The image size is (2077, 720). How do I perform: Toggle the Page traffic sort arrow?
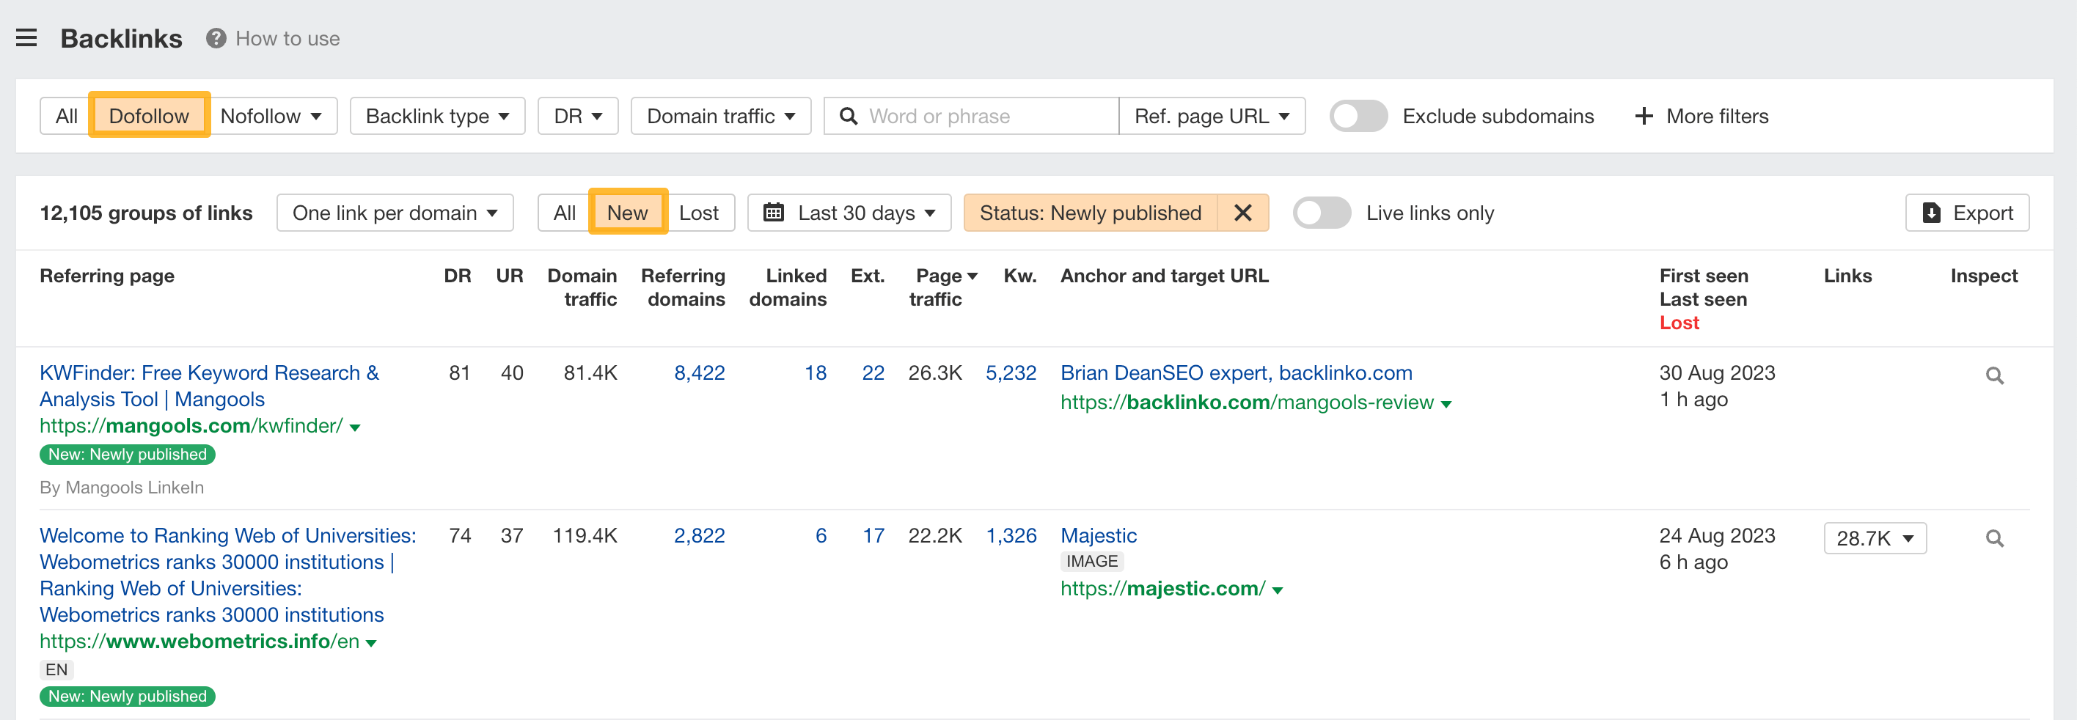pos(972,275)
